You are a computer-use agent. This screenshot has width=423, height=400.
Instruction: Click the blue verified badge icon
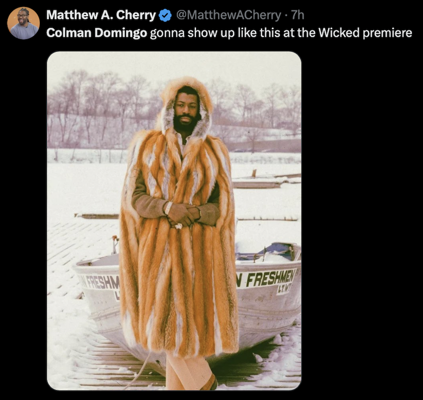[x=165, y=15]
